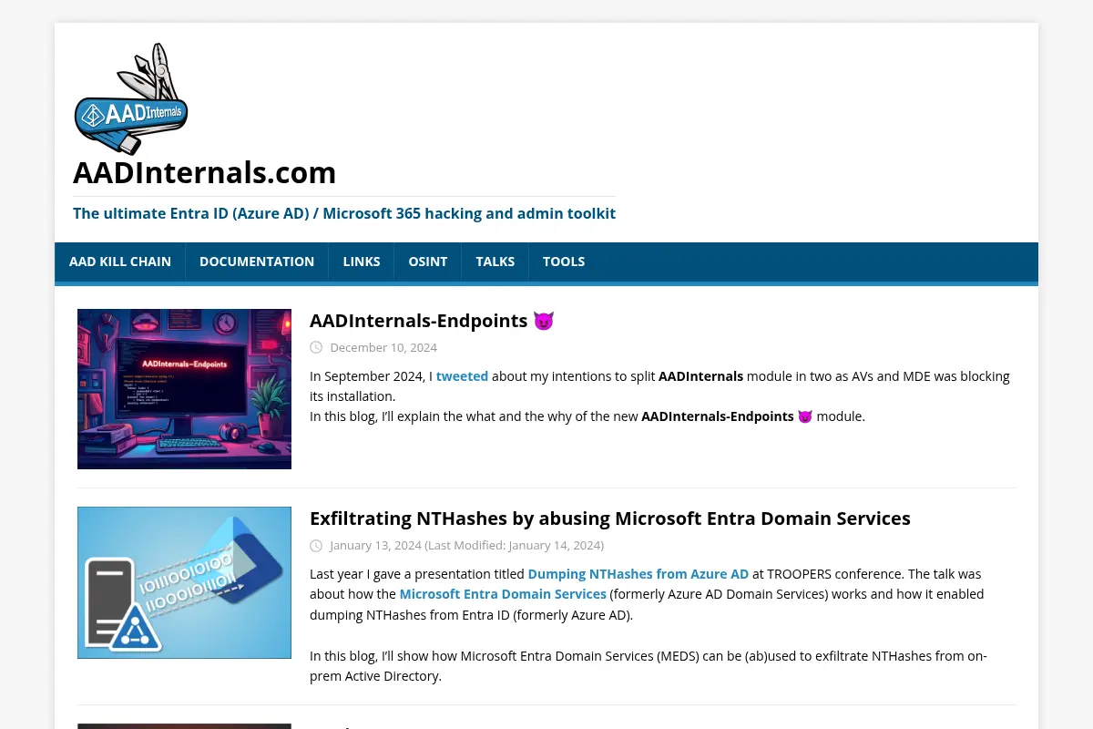
Task: Click the devil emoji in the AADInternals-Endpoints title
Action: click(x=544, y=321)
